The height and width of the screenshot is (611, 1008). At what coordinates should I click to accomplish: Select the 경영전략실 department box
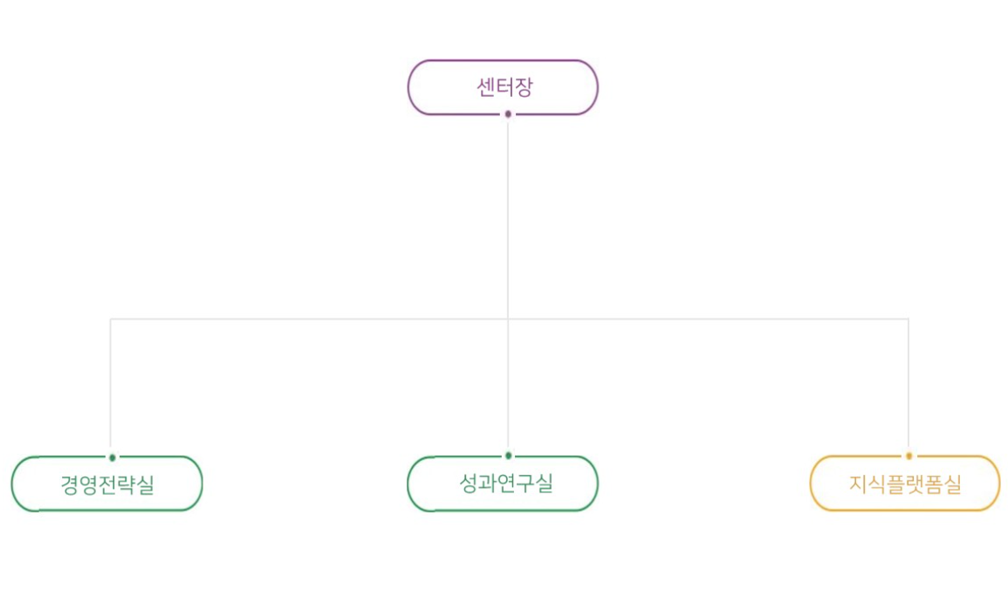[x=106, y=484]
